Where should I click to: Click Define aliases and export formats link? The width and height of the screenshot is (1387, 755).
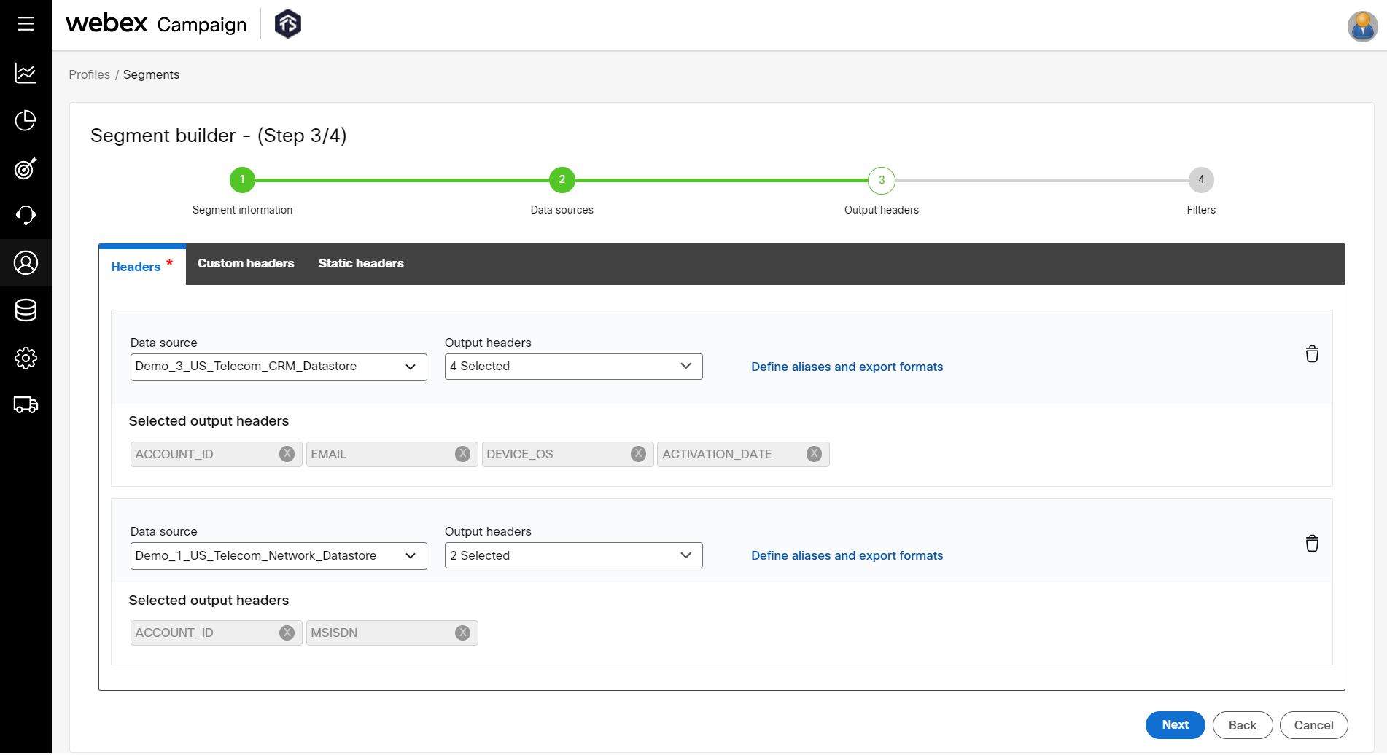[x=847, y=367]
